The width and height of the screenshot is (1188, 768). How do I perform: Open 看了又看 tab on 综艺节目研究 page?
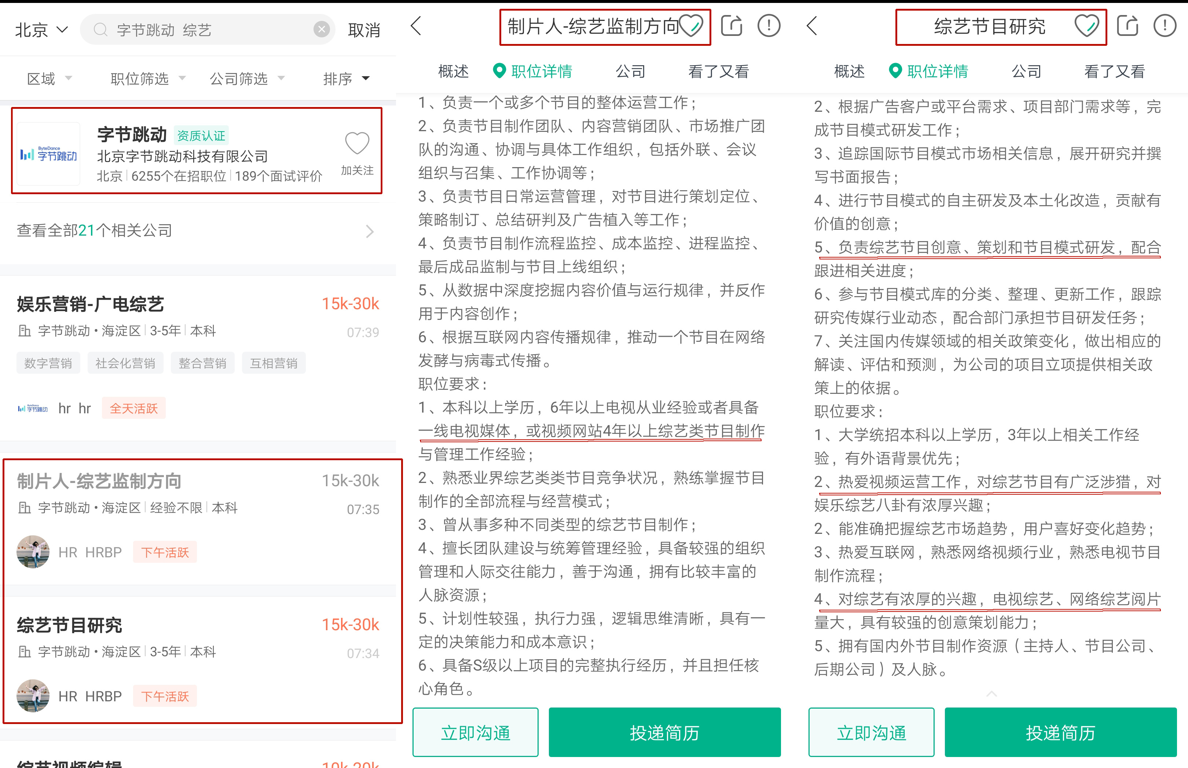[1115, 71]
